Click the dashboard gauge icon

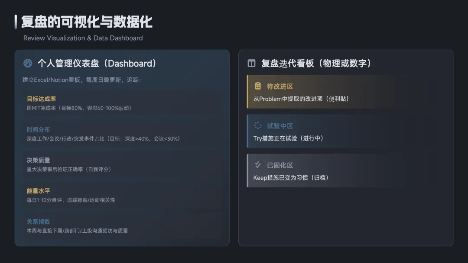[28, 63]
